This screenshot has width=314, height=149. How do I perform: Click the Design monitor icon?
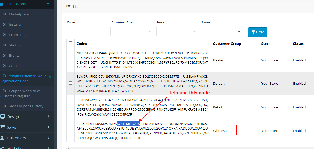coord(3,116)
